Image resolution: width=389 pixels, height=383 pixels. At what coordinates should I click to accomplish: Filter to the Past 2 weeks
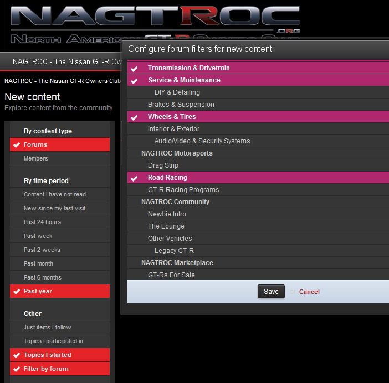click(60, 250)
